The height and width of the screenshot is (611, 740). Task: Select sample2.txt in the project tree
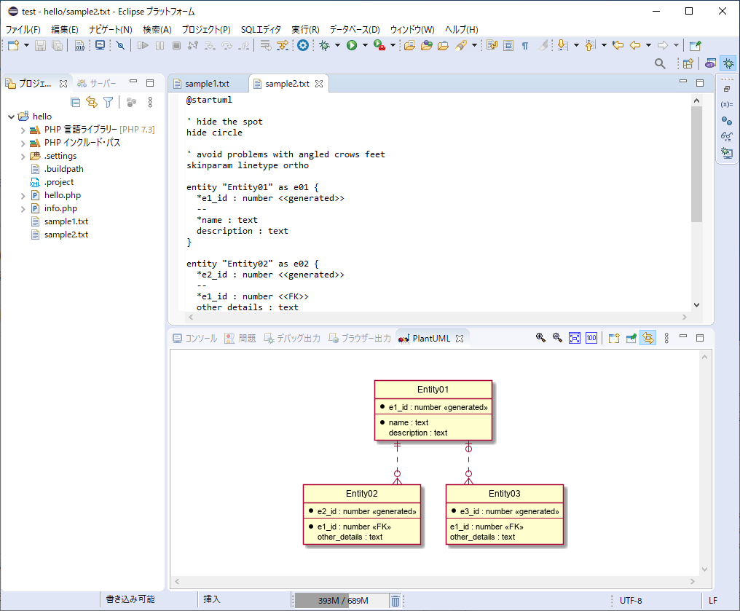coord(66,234)
